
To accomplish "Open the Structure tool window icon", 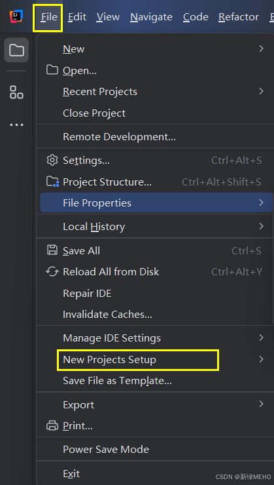I will 16,92.
